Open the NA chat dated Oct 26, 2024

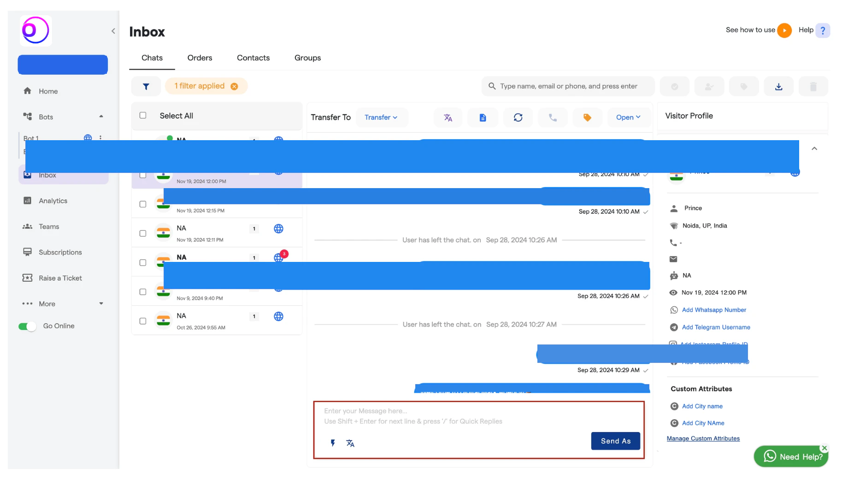[x=217, y=320]
